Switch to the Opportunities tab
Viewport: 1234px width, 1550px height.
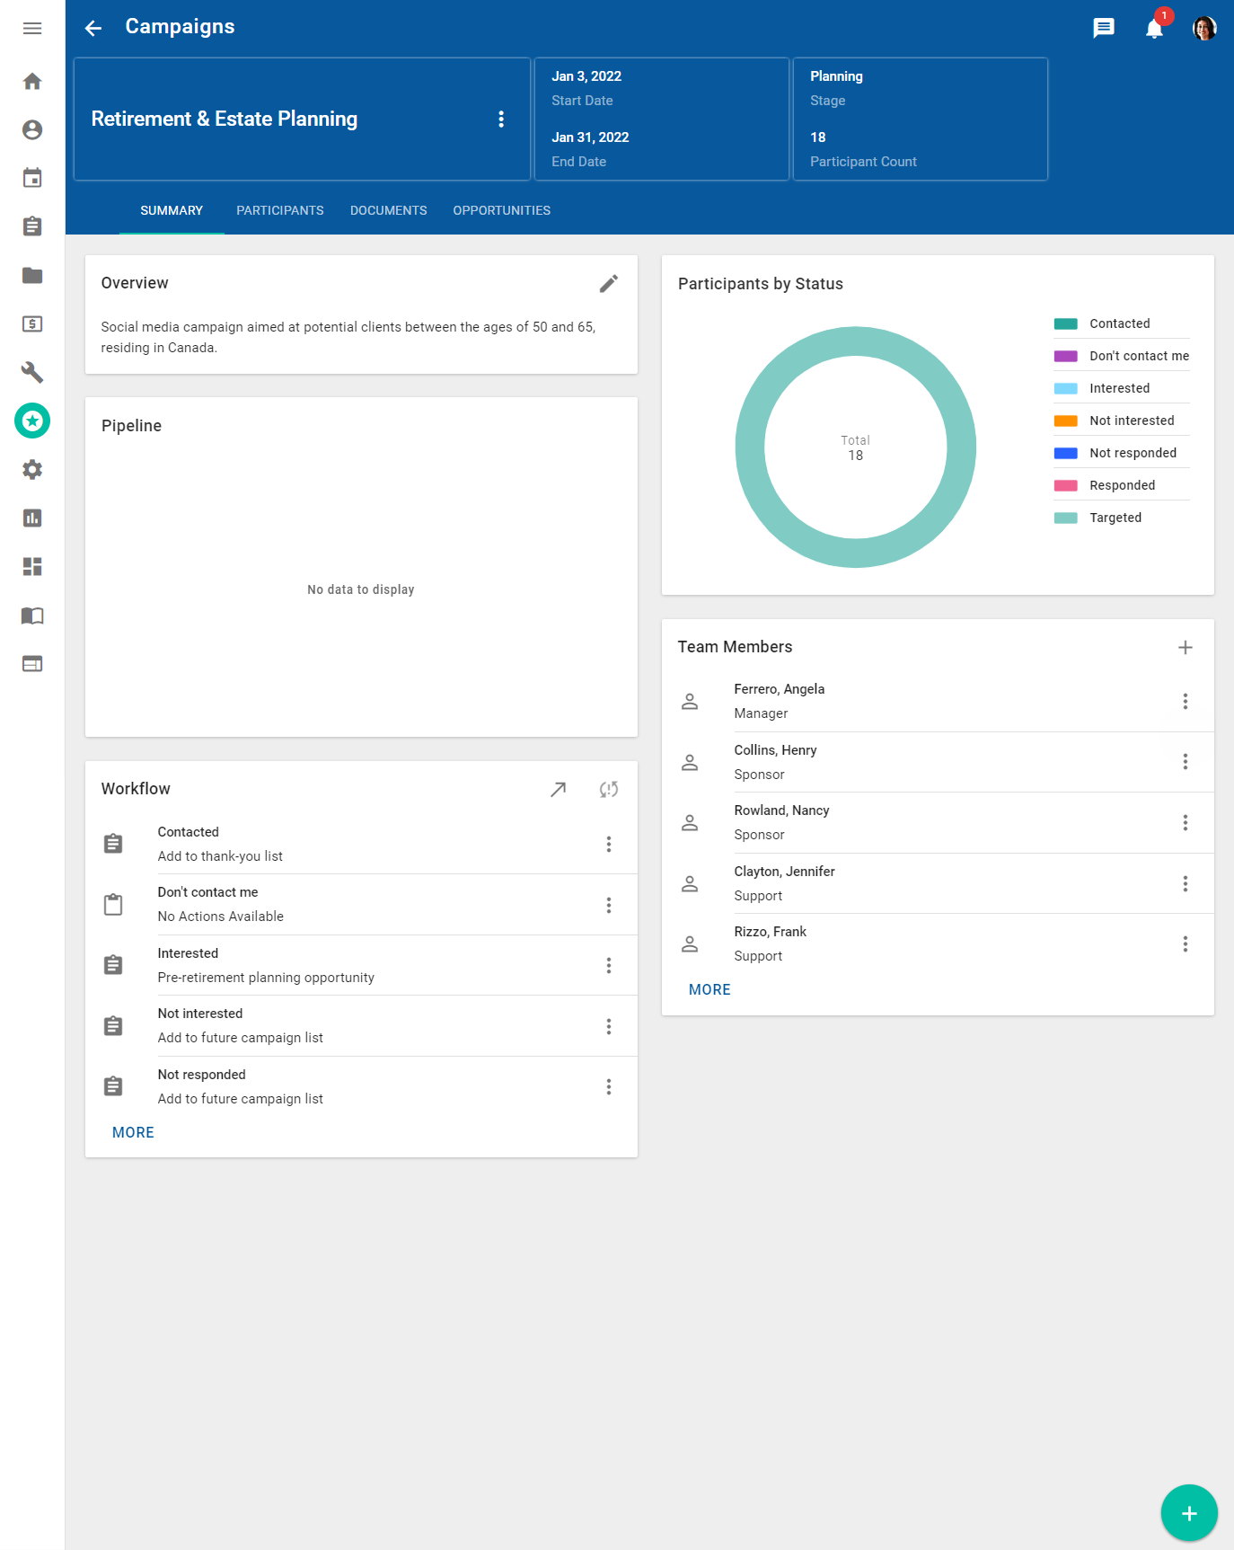501,210
